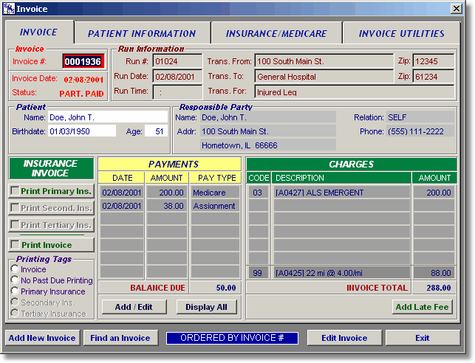Click the Add Late Fee button
The image size is (475, 363).
point(423,307)
